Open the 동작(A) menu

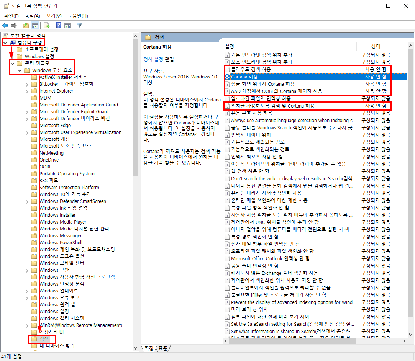coord(32,16)
